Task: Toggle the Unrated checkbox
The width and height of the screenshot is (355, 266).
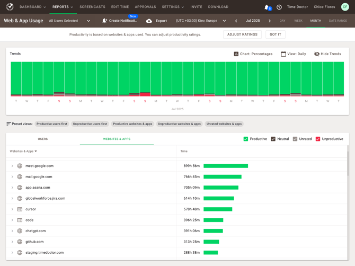Action: tap(295, 139)
